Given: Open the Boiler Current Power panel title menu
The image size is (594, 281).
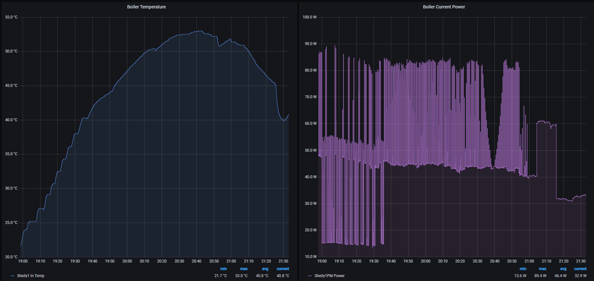Looking at the screenshot, I should (x=444, y=7).
